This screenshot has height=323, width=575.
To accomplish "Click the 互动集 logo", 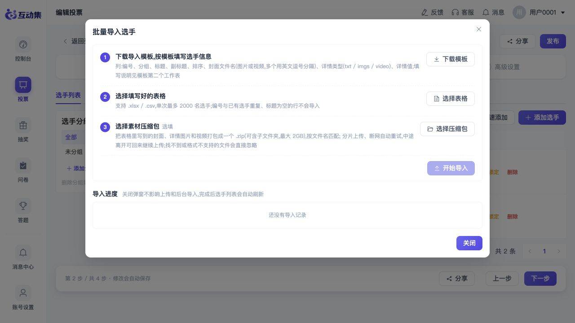I will (23, 14).
